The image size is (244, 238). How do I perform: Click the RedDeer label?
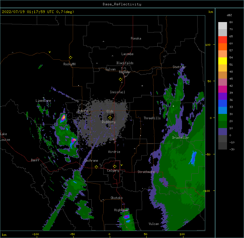coord(125,72)
